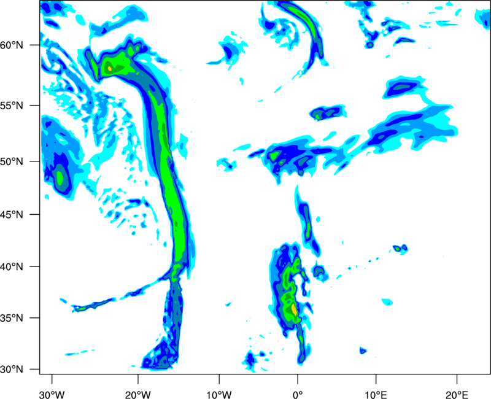The height and width of the screenshot is (399, 491).
Task: Click the 0° longitude label
Action: pos(298,395)
